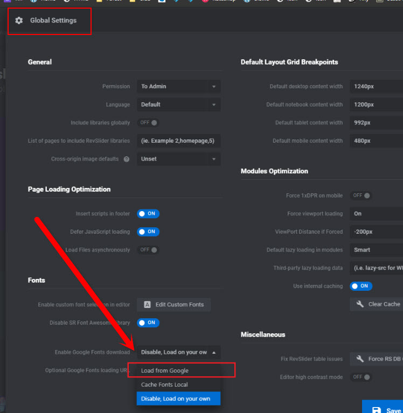Viewport: 403px width, 413px height.
Task: Select Cache Fonts Local option
Action: (179, 384)
